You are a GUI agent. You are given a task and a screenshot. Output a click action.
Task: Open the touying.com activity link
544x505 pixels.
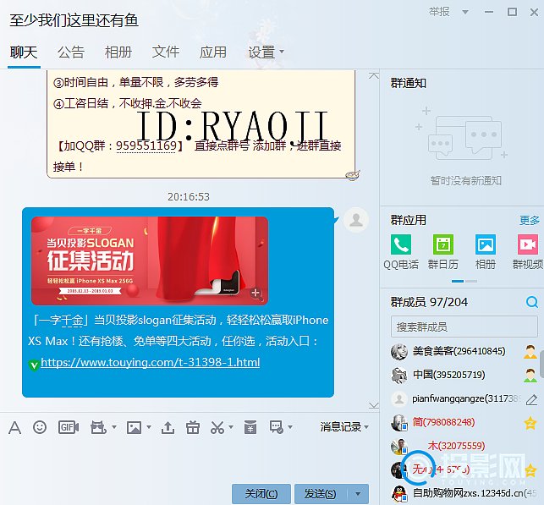(x=151, y=362)
